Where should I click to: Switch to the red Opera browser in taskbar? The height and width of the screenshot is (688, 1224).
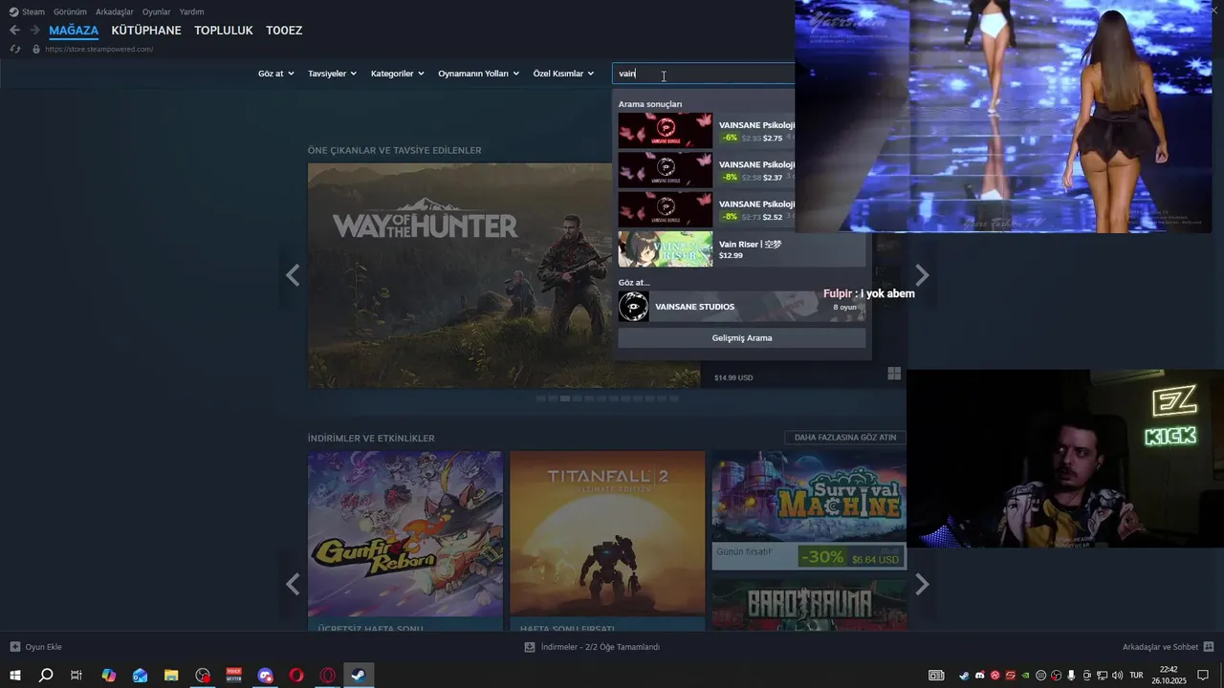tap(296, 676)
